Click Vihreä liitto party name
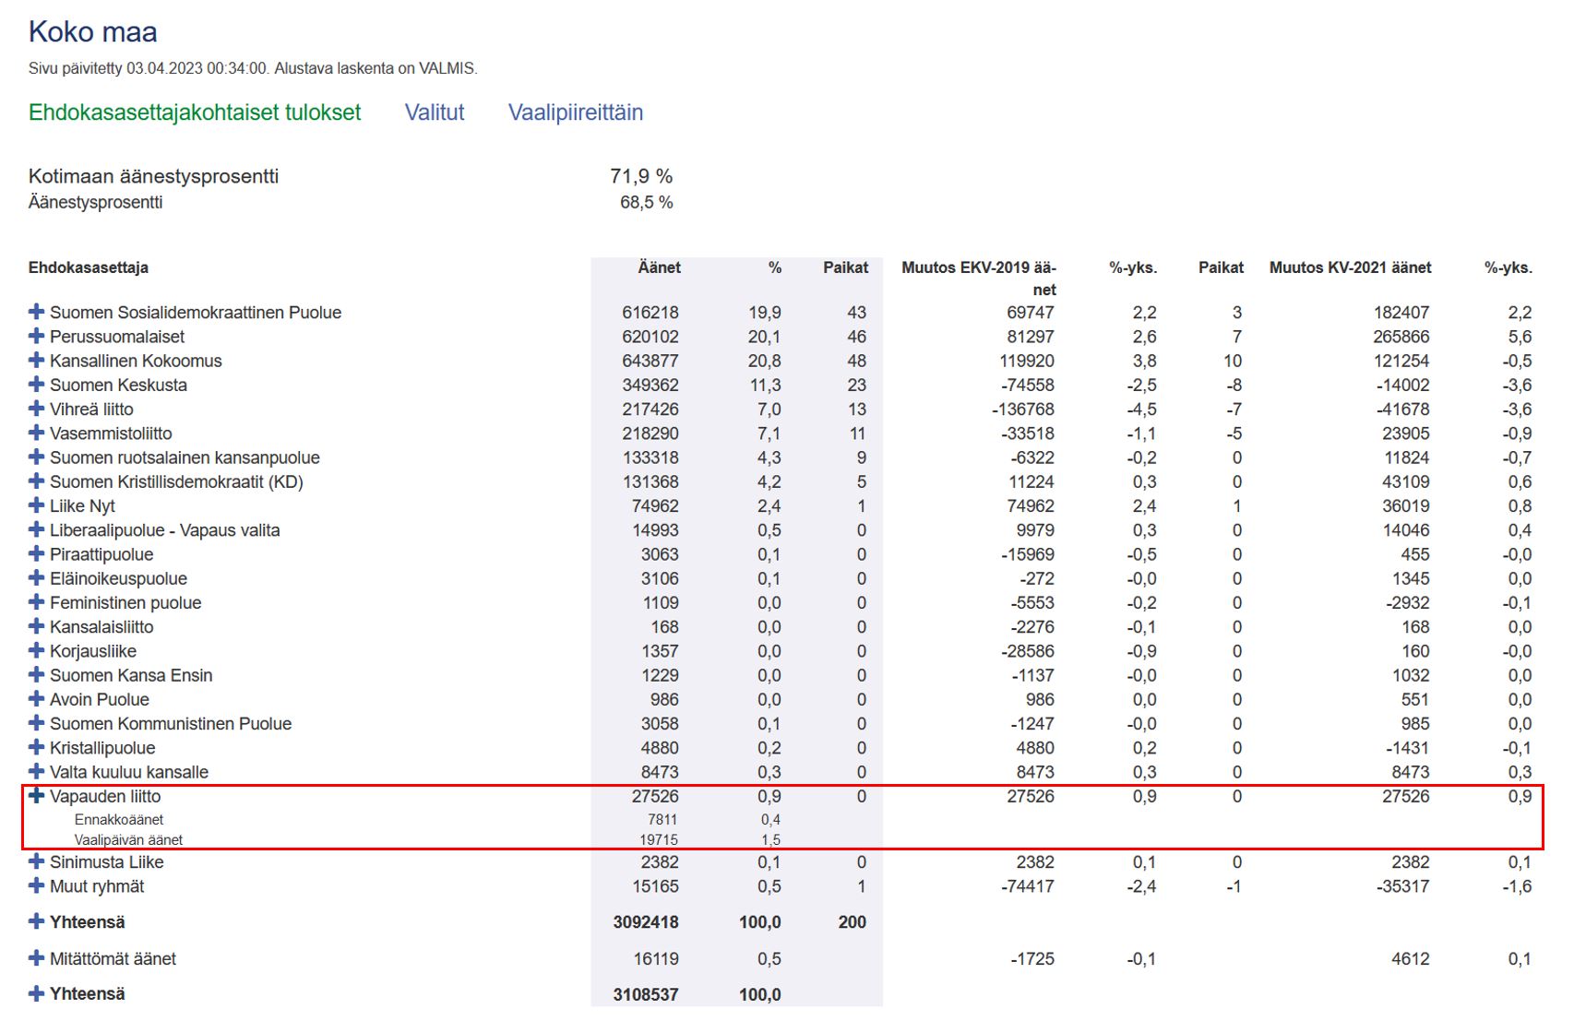 pos(91,410)
